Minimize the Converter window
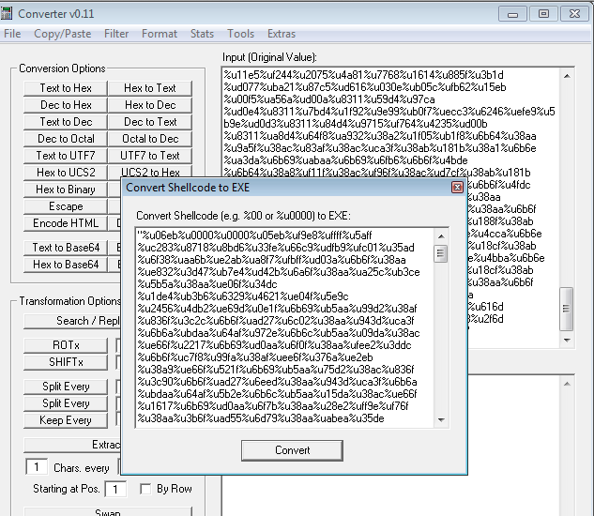This screenshot has width=594, height=516. pyautogui.click(x=513, y=13)
